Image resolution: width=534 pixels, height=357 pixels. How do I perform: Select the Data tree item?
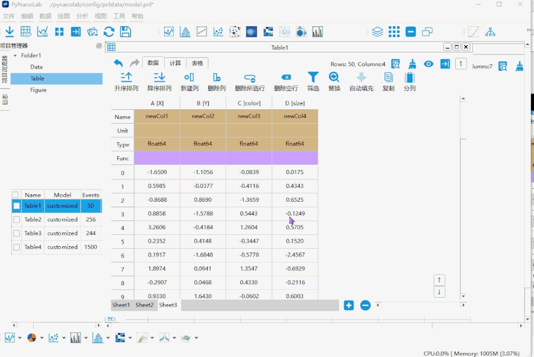click(37, 67)
